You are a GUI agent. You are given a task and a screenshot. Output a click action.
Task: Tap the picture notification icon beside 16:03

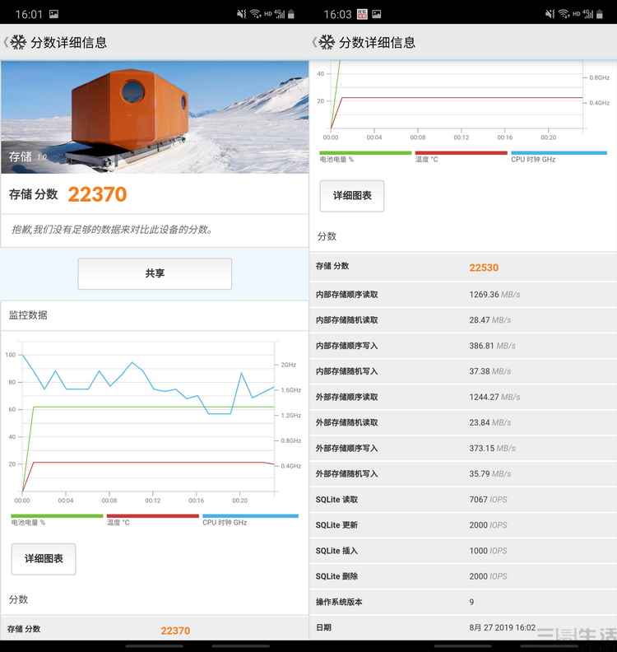point(377,14)
